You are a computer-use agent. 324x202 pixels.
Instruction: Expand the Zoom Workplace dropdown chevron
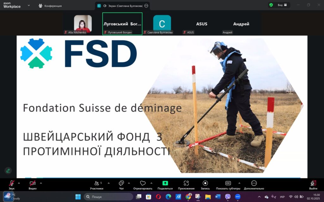29,5
